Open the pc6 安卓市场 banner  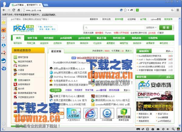pyautogui.click(x=155, y=85)
